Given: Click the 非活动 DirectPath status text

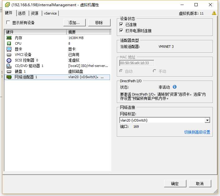Looking at the screenshot, I should coord(164,87).
